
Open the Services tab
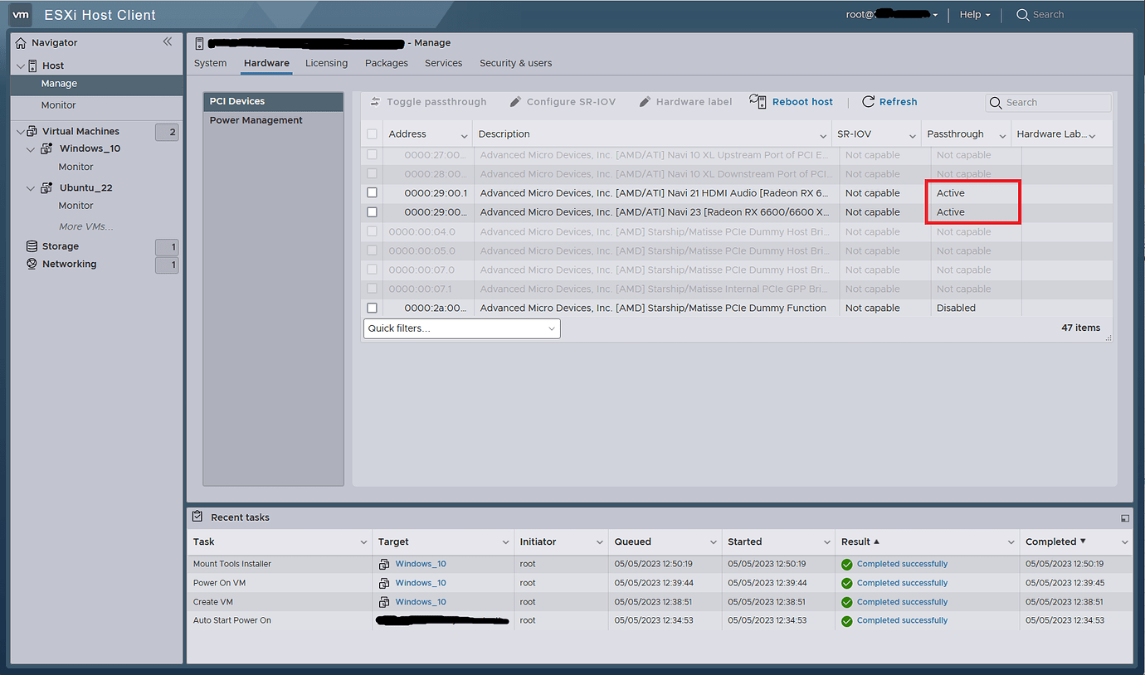[x=443, y=63]
